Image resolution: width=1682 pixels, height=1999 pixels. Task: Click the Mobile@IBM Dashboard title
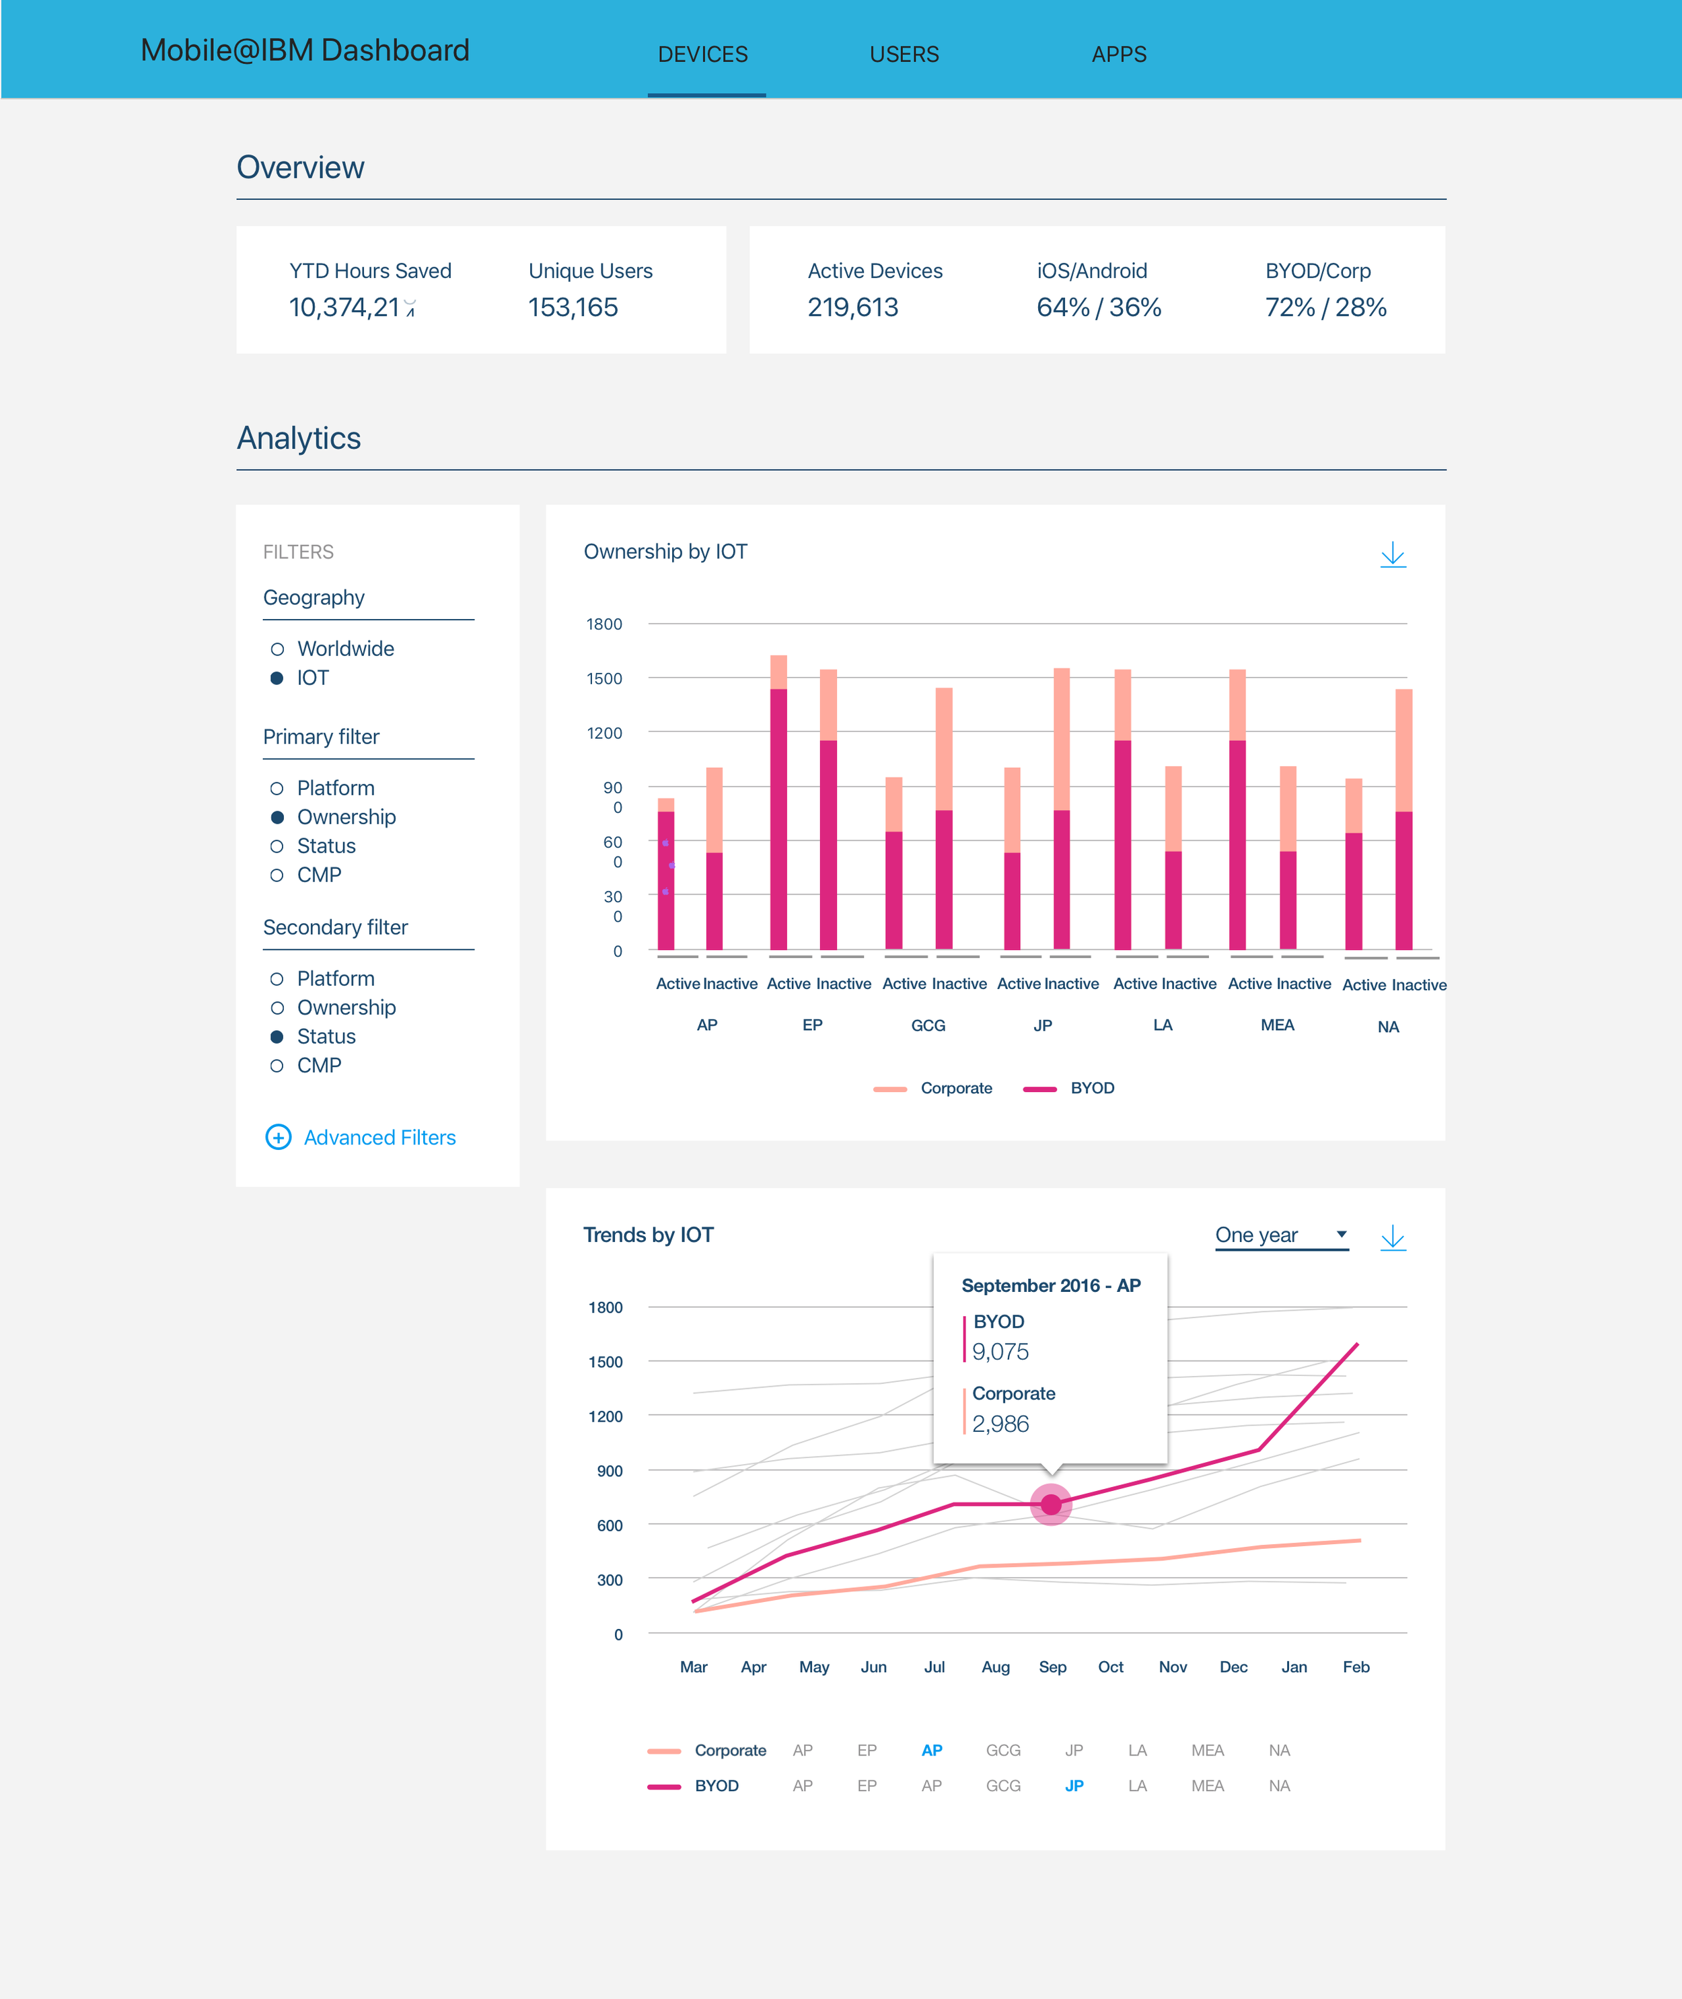(x=305, y=50)
